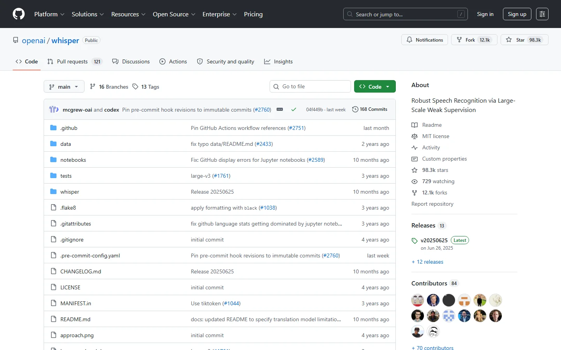Screen dimensions: 561x350
Task: Open the notifications bell icon
Action: (409, 40)
